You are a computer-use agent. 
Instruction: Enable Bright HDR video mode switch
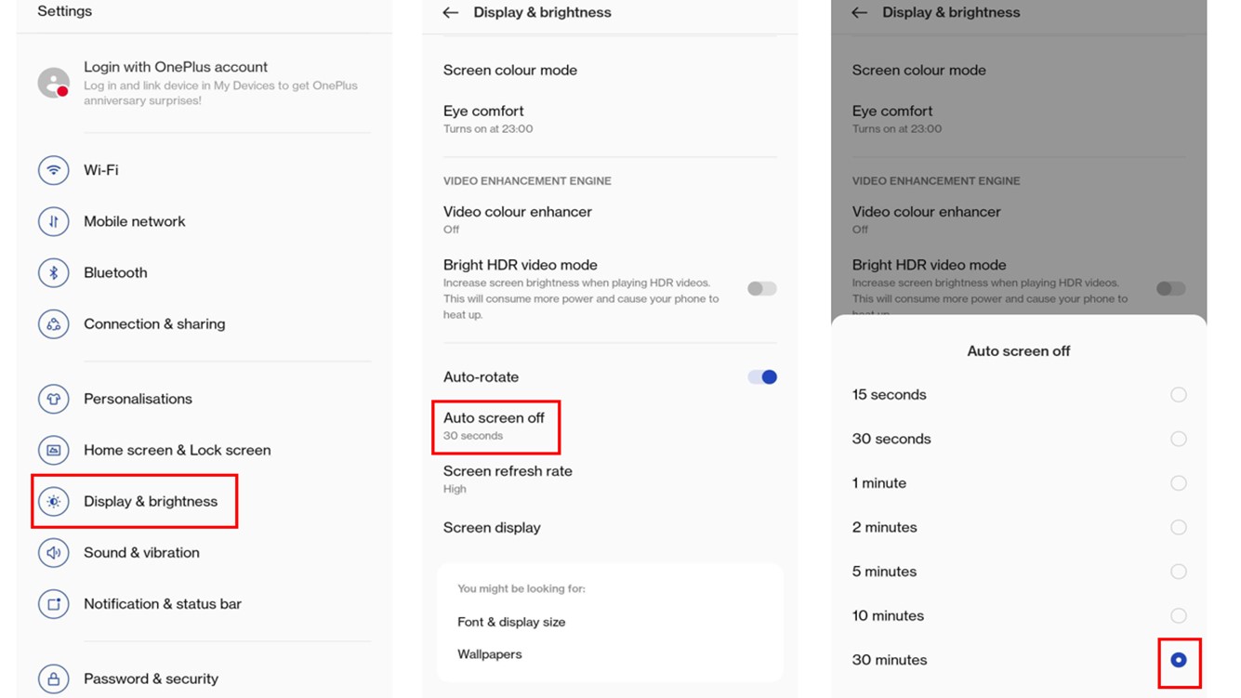click(x=762, y=289)
